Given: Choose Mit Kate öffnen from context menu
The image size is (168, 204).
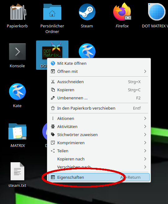Looking at the screenshot, I should tap(99, 63).
